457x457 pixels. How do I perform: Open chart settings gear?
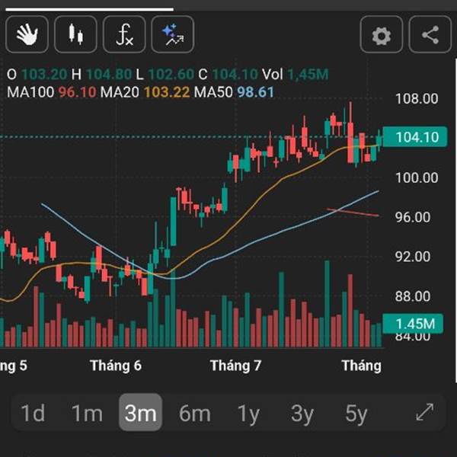(382, 35)
